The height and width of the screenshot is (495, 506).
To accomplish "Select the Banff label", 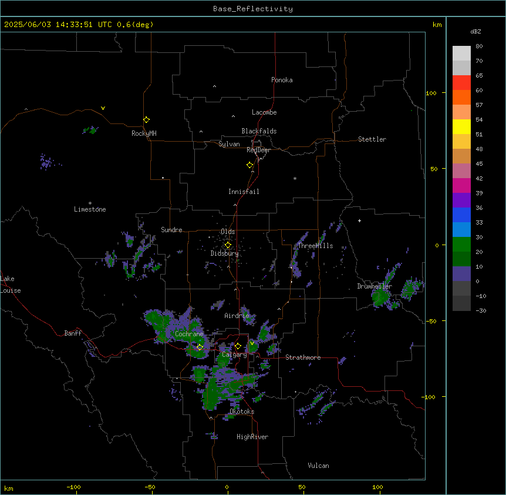I will [73, 333].
